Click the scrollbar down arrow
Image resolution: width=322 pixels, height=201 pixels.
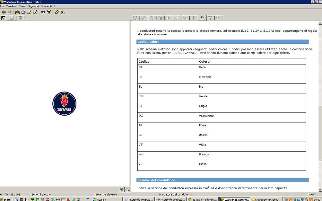point(320,190)
